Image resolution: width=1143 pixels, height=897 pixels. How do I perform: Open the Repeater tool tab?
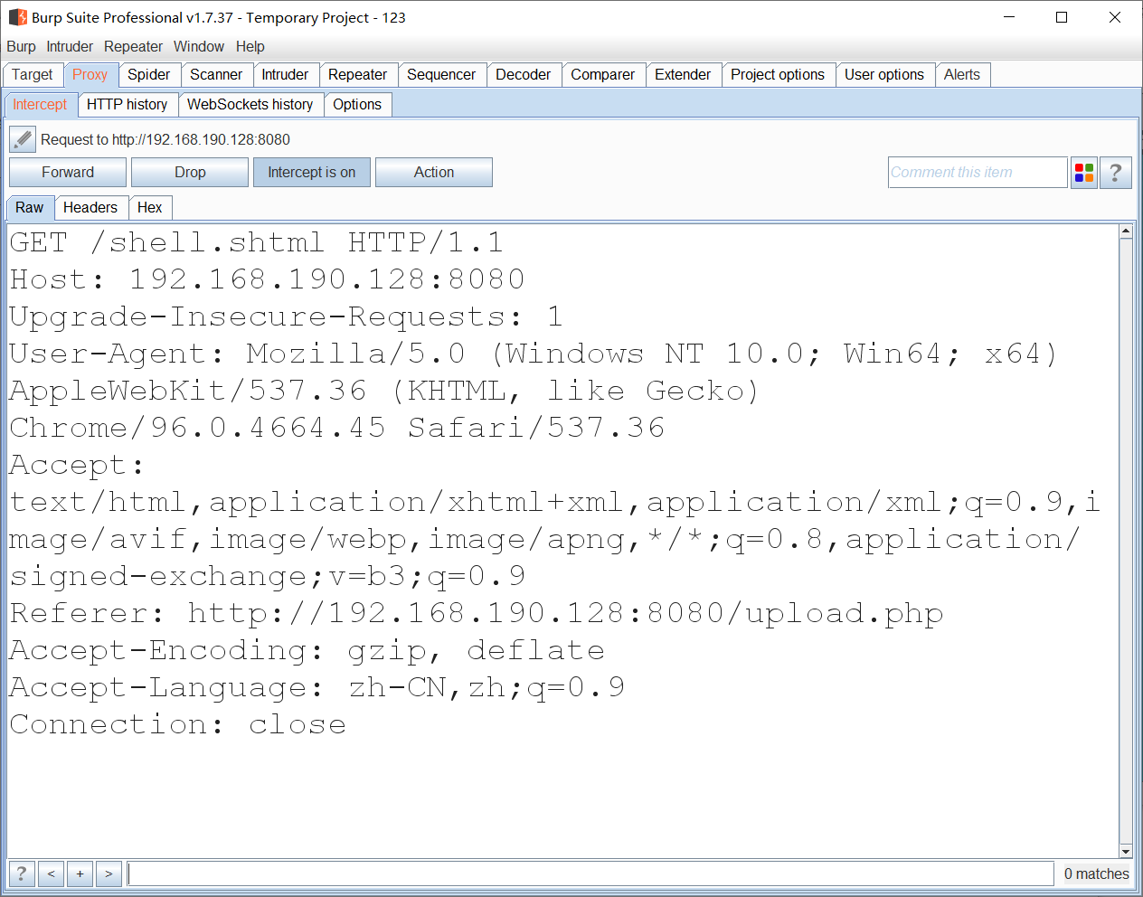358,75
